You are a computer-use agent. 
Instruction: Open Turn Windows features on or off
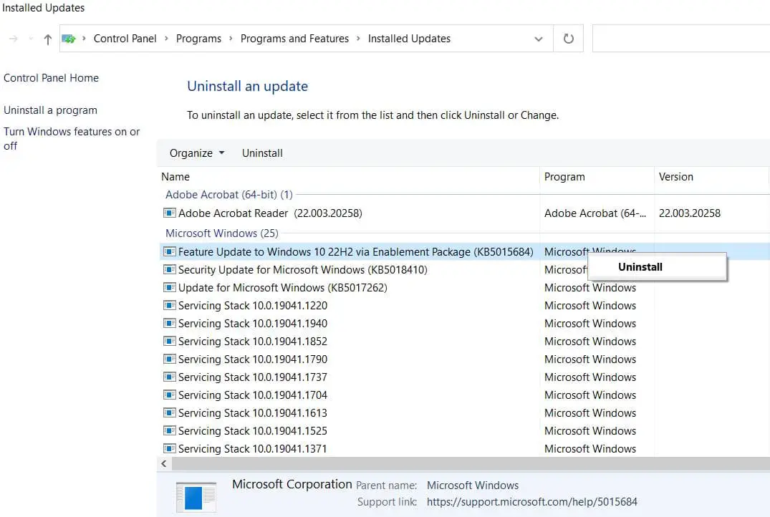coord(72,138)
